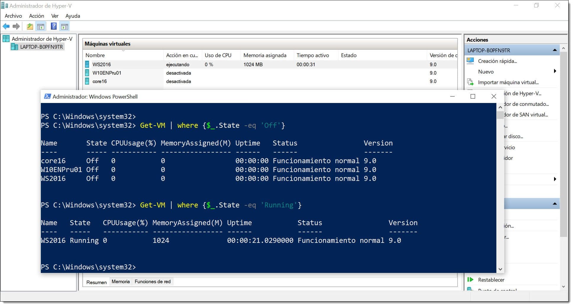Sort by the Tiempo activo column header

316,55
